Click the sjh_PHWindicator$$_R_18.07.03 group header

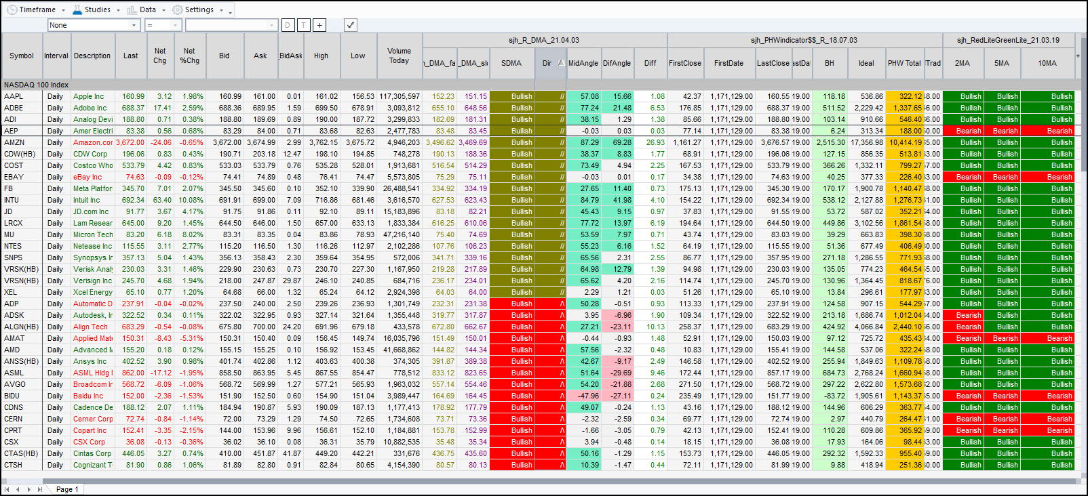point(804,40)
